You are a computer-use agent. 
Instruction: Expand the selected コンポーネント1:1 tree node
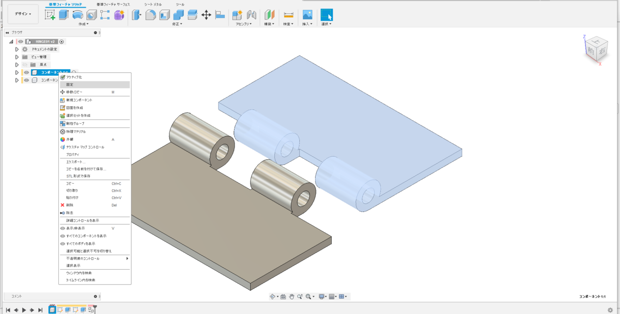(17, 72)
